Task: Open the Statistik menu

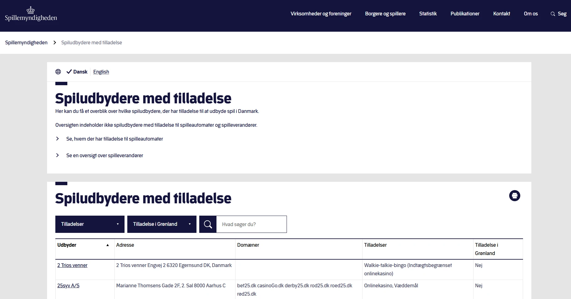Action: 428,14
